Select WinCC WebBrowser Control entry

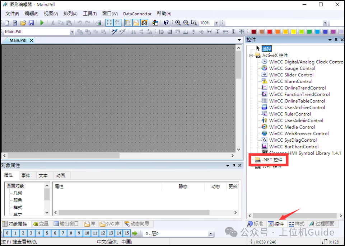[x=299, y=133]
